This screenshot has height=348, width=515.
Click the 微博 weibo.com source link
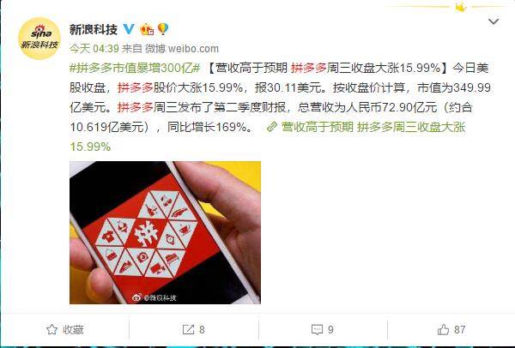coord(182,49)
